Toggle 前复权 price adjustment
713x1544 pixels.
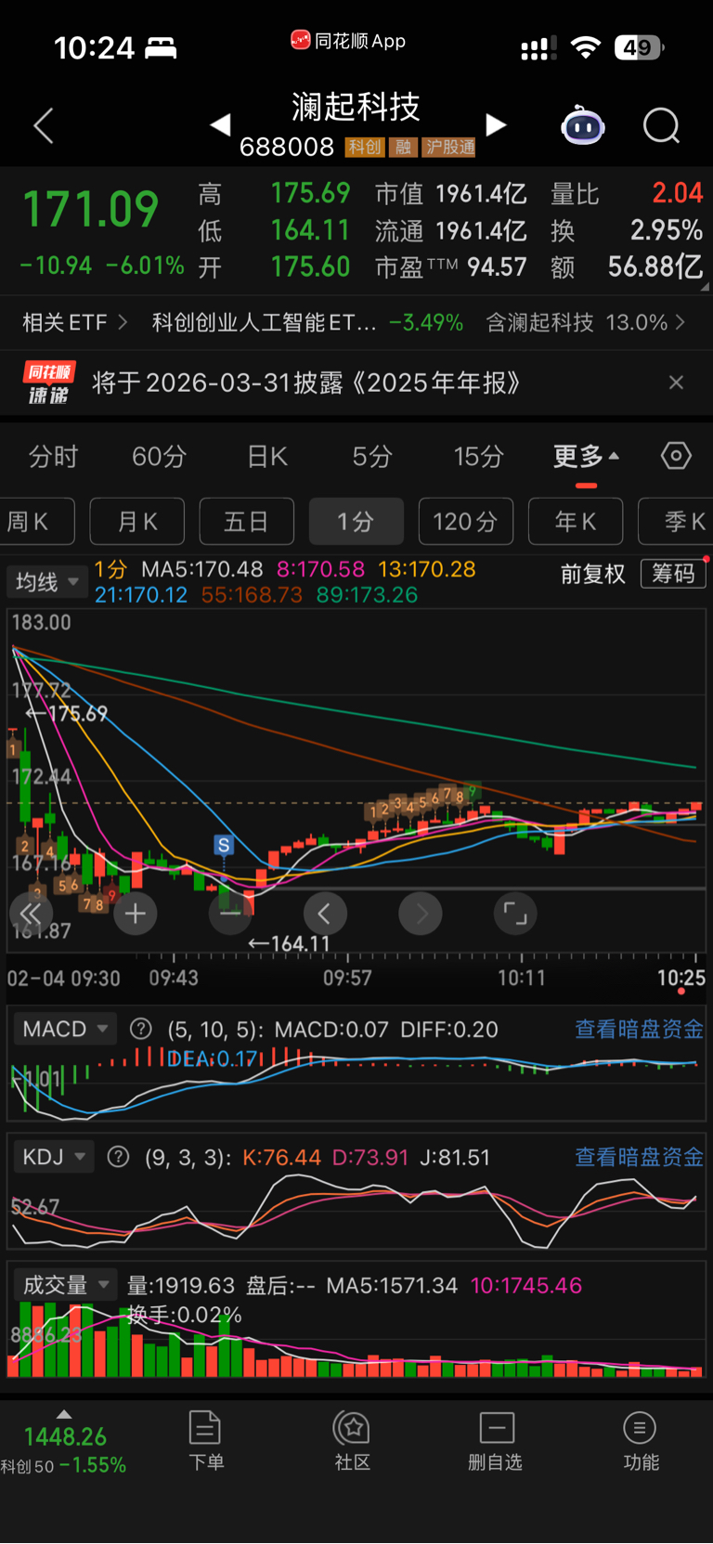click(x=592, y=574)
